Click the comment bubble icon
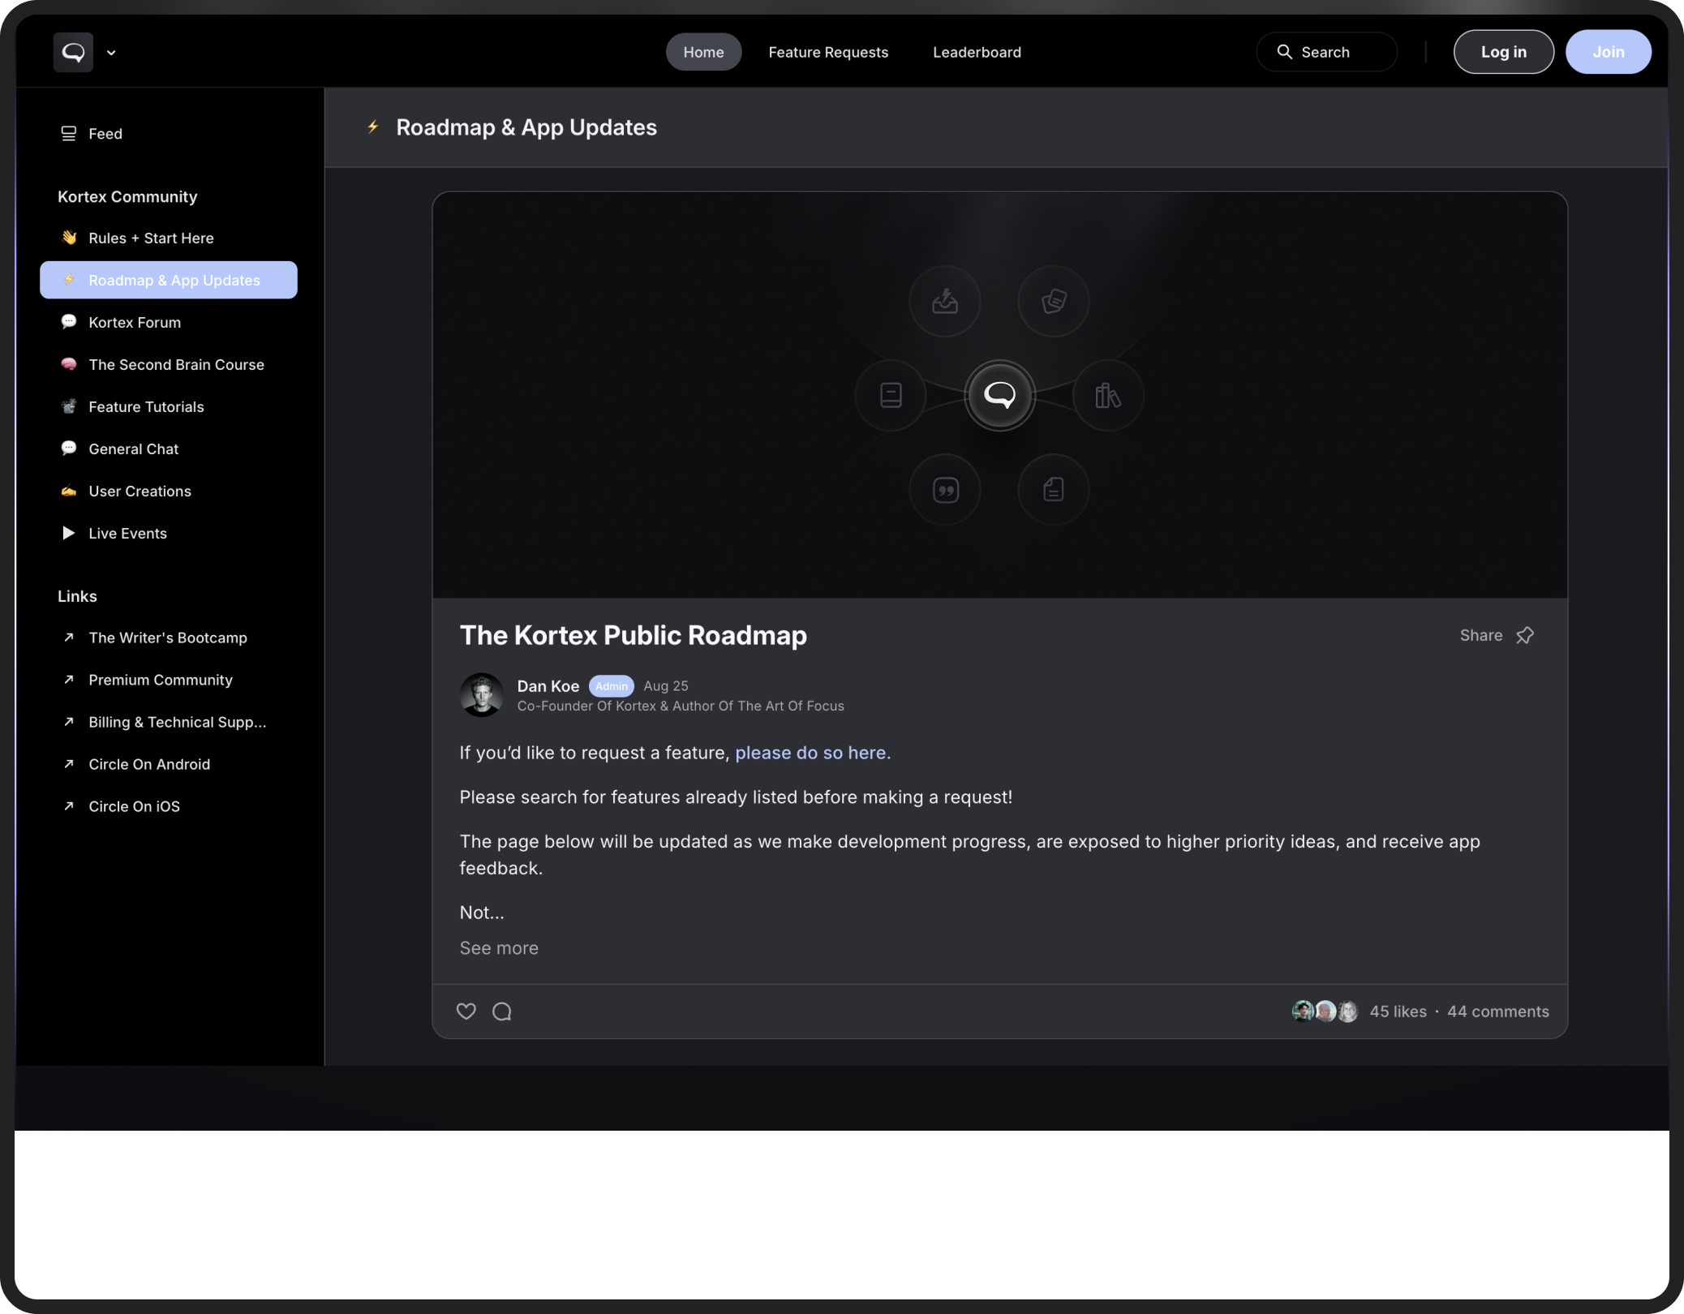Image resolution: width=1684 pixels, height=1314 pixels. 502,1011
